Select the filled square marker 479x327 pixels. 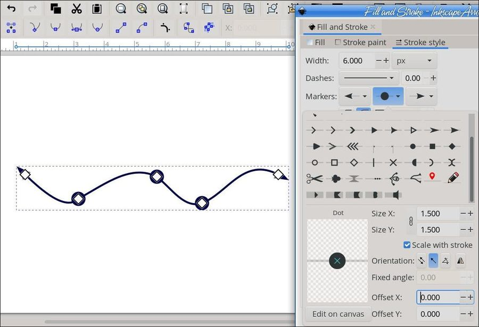click(x=432, y=146)
